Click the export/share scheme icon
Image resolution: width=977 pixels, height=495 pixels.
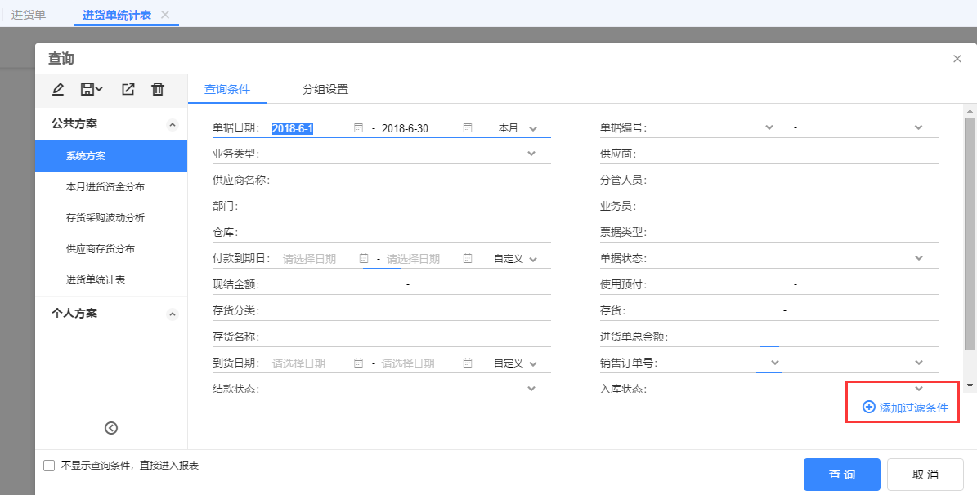[x=128, y=89]
